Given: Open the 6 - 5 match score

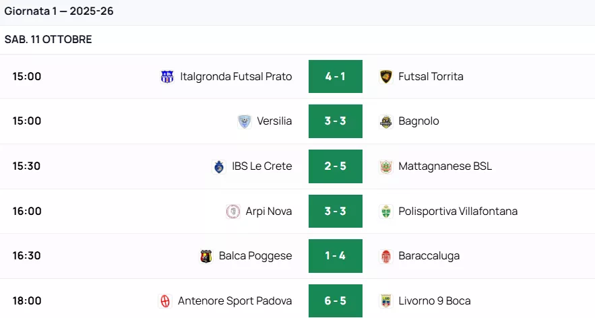Looking at the screenshot, I should [x=336, y=301].
